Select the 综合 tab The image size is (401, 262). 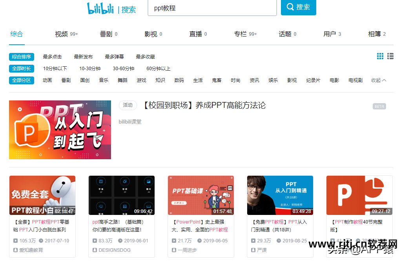(x=16, y=34)
